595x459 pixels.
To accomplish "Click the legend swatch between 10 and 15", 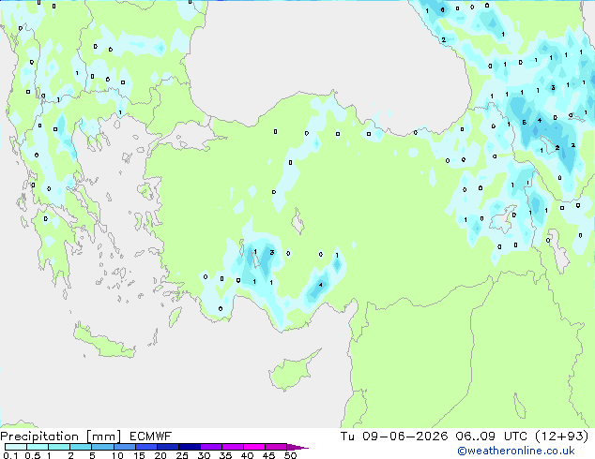I will pos(125,447).
